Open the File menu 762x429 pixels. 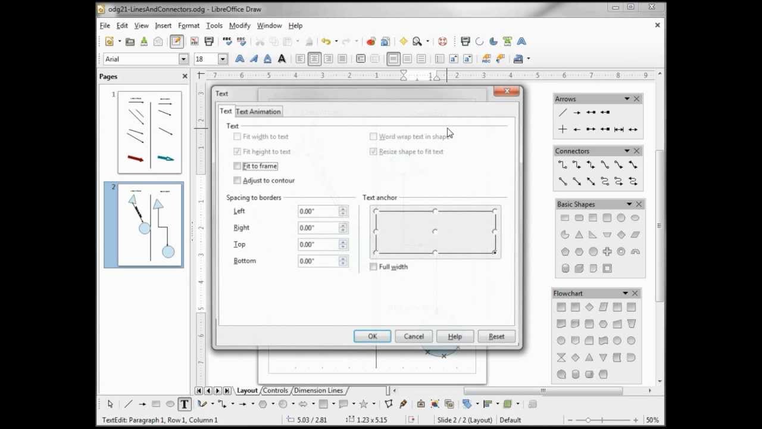click(105, 26)
